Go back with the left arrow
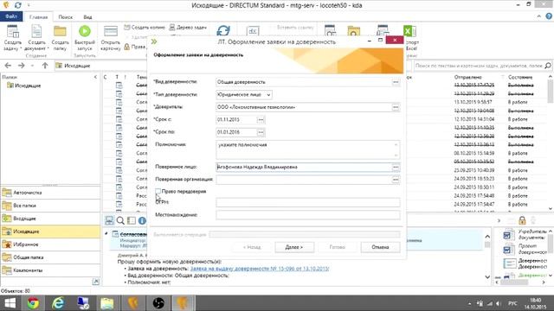Viewport: 554px width, 311px height. [x=8, y=66]
